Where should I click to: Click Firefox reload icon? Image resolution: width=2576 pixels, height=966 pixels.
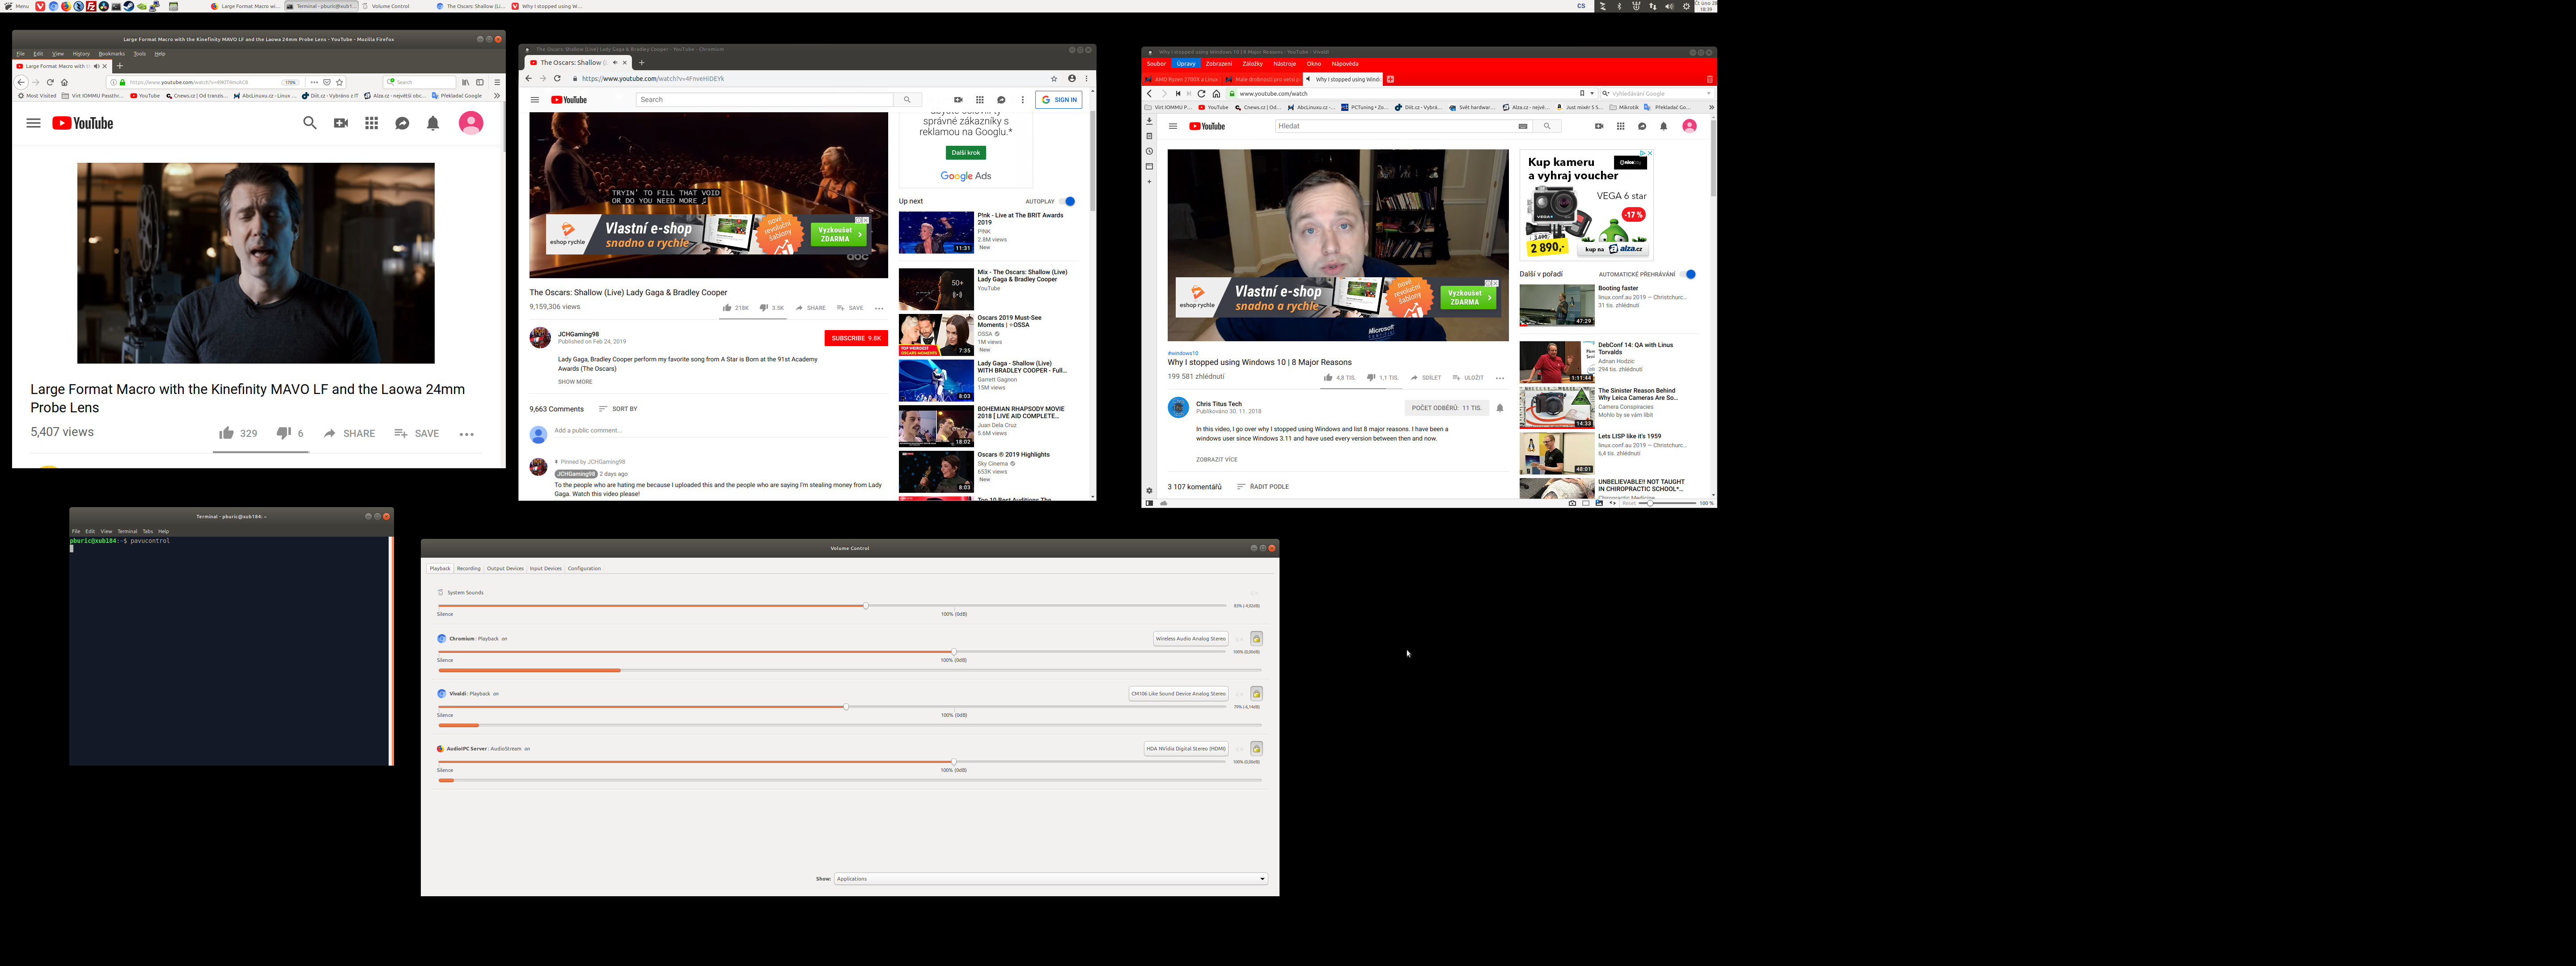coord(50,82)
